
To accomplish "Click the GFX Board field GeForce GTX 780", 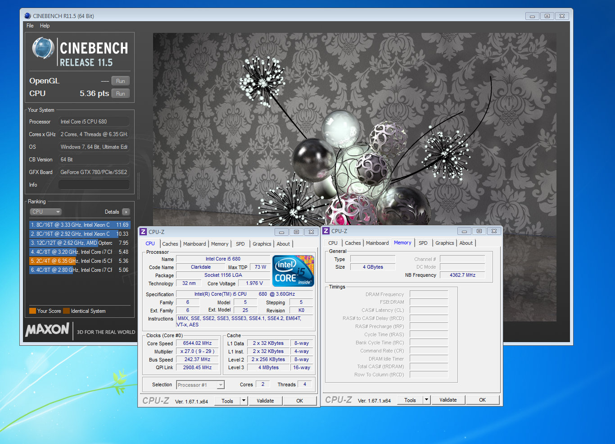I will click(x=94, y=172).
